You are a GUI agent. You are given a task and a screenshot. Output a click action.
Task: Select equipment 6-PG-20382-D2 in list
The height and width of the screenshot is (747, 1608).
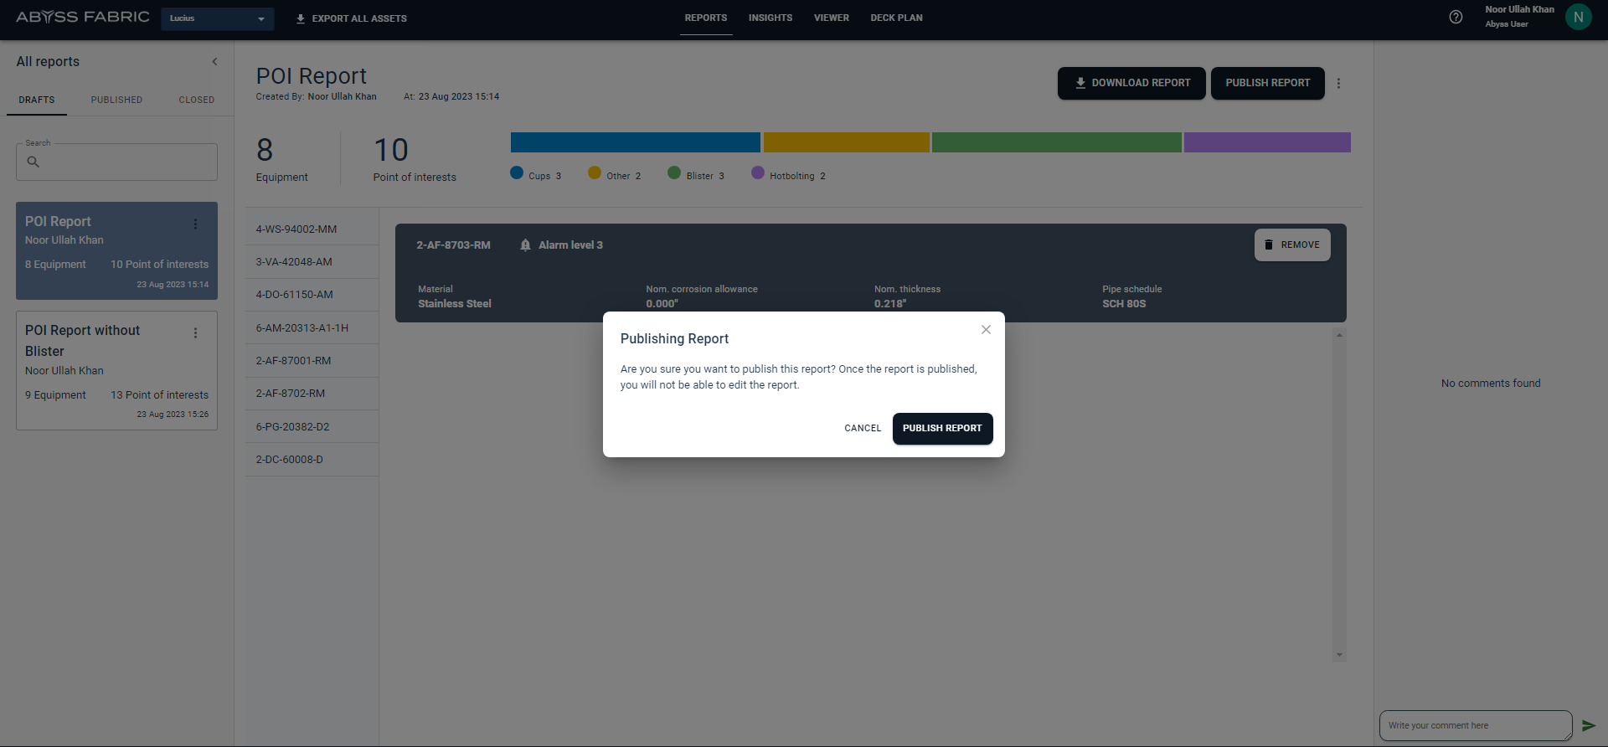[293, 427]
